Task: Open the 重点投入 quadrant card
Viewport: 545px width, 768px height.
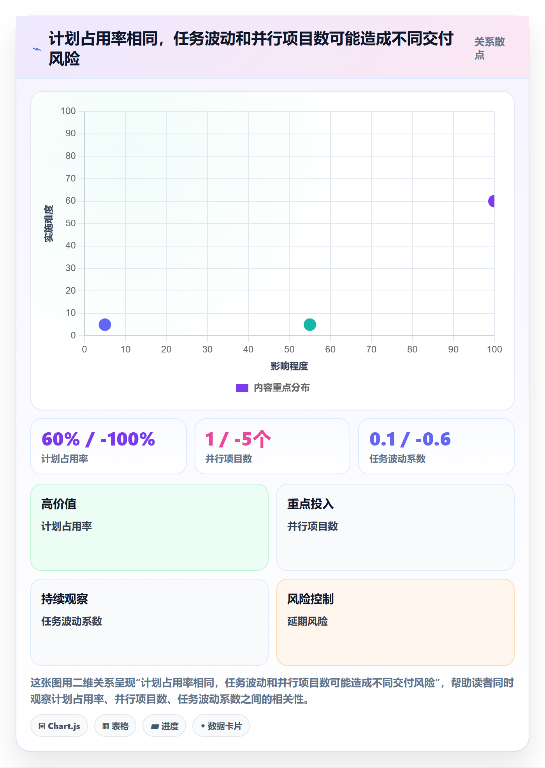Action: (x=396, y=527)
